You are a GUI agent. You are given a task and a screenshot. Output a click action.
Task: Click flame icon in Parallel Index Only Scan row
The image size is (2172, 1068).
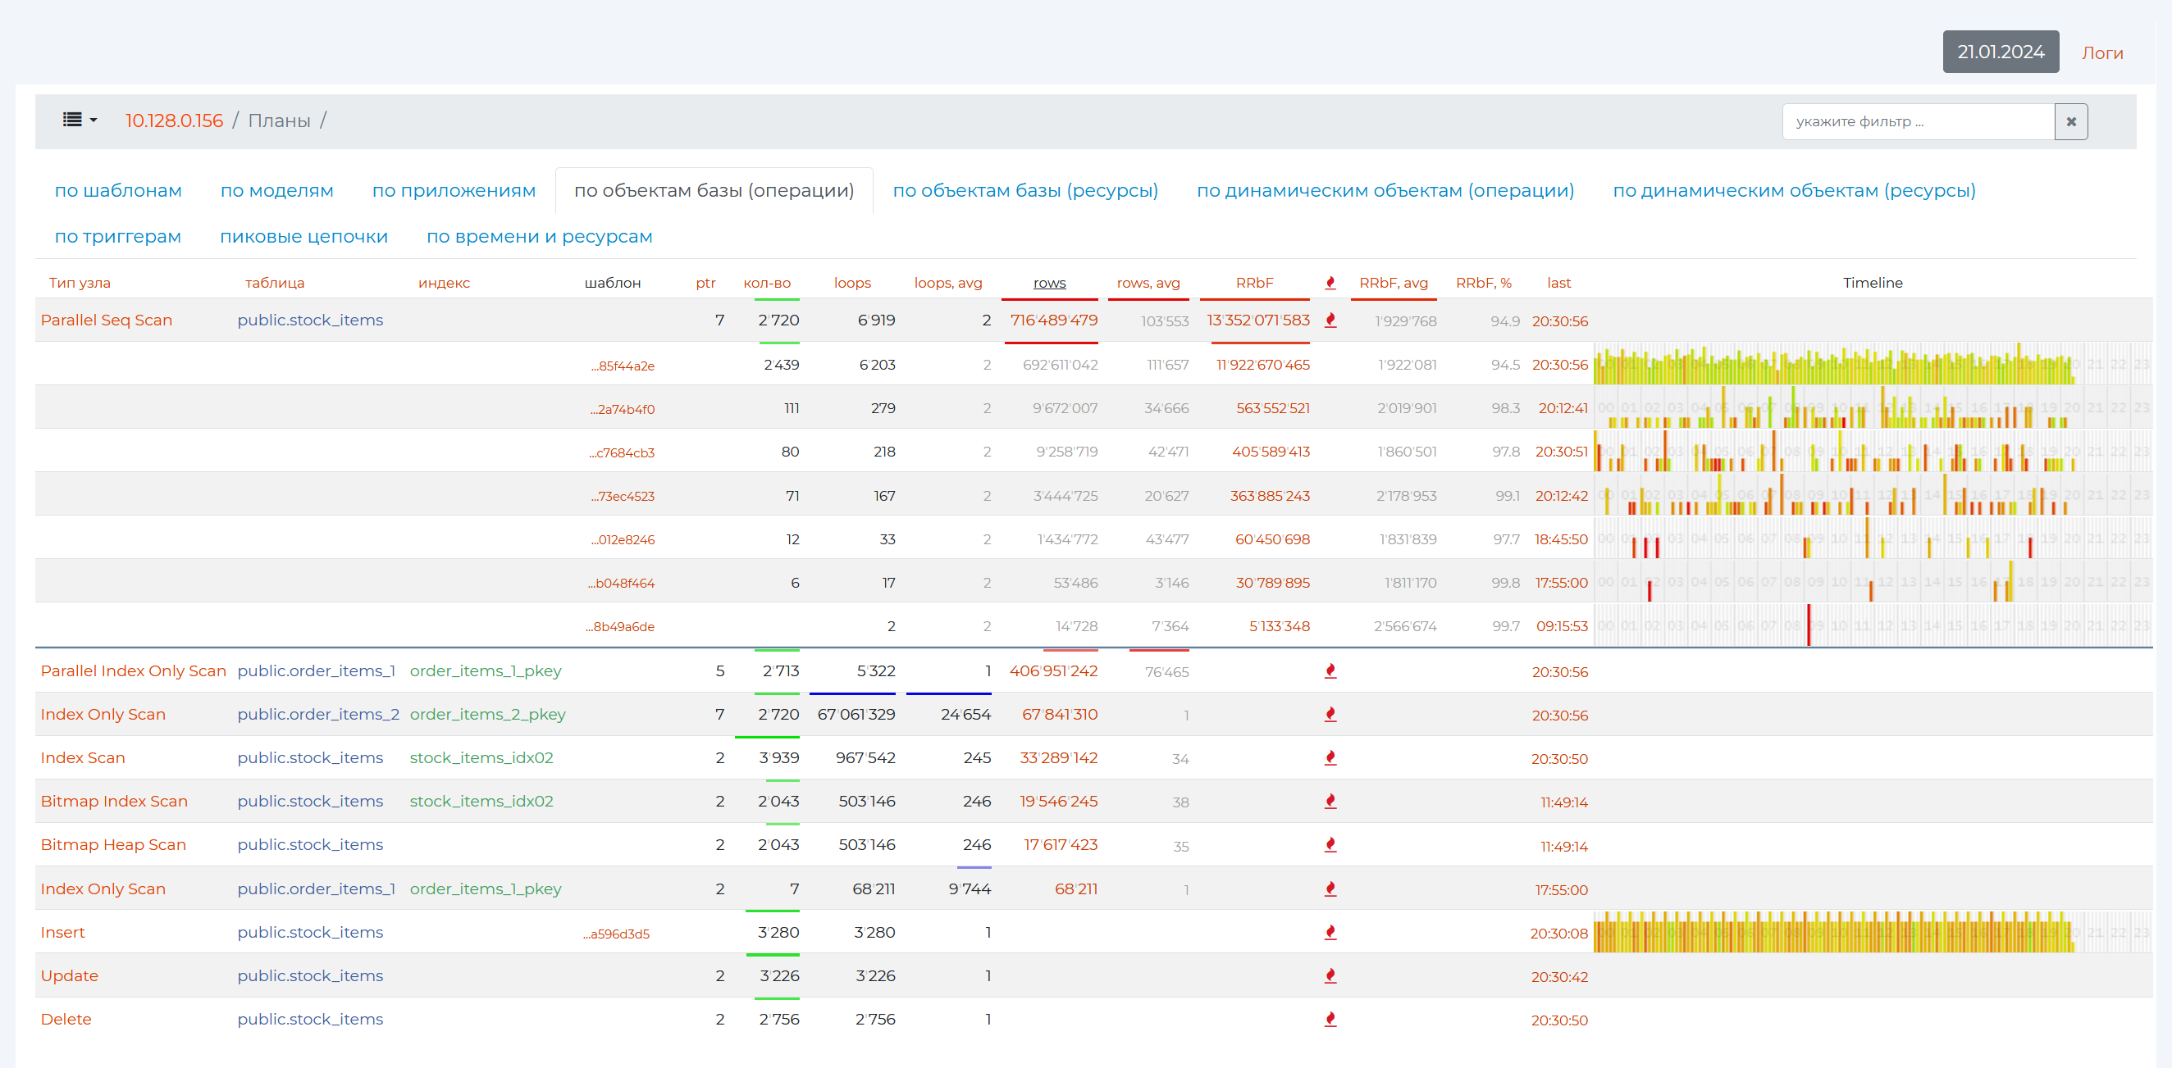(1330, 671)
